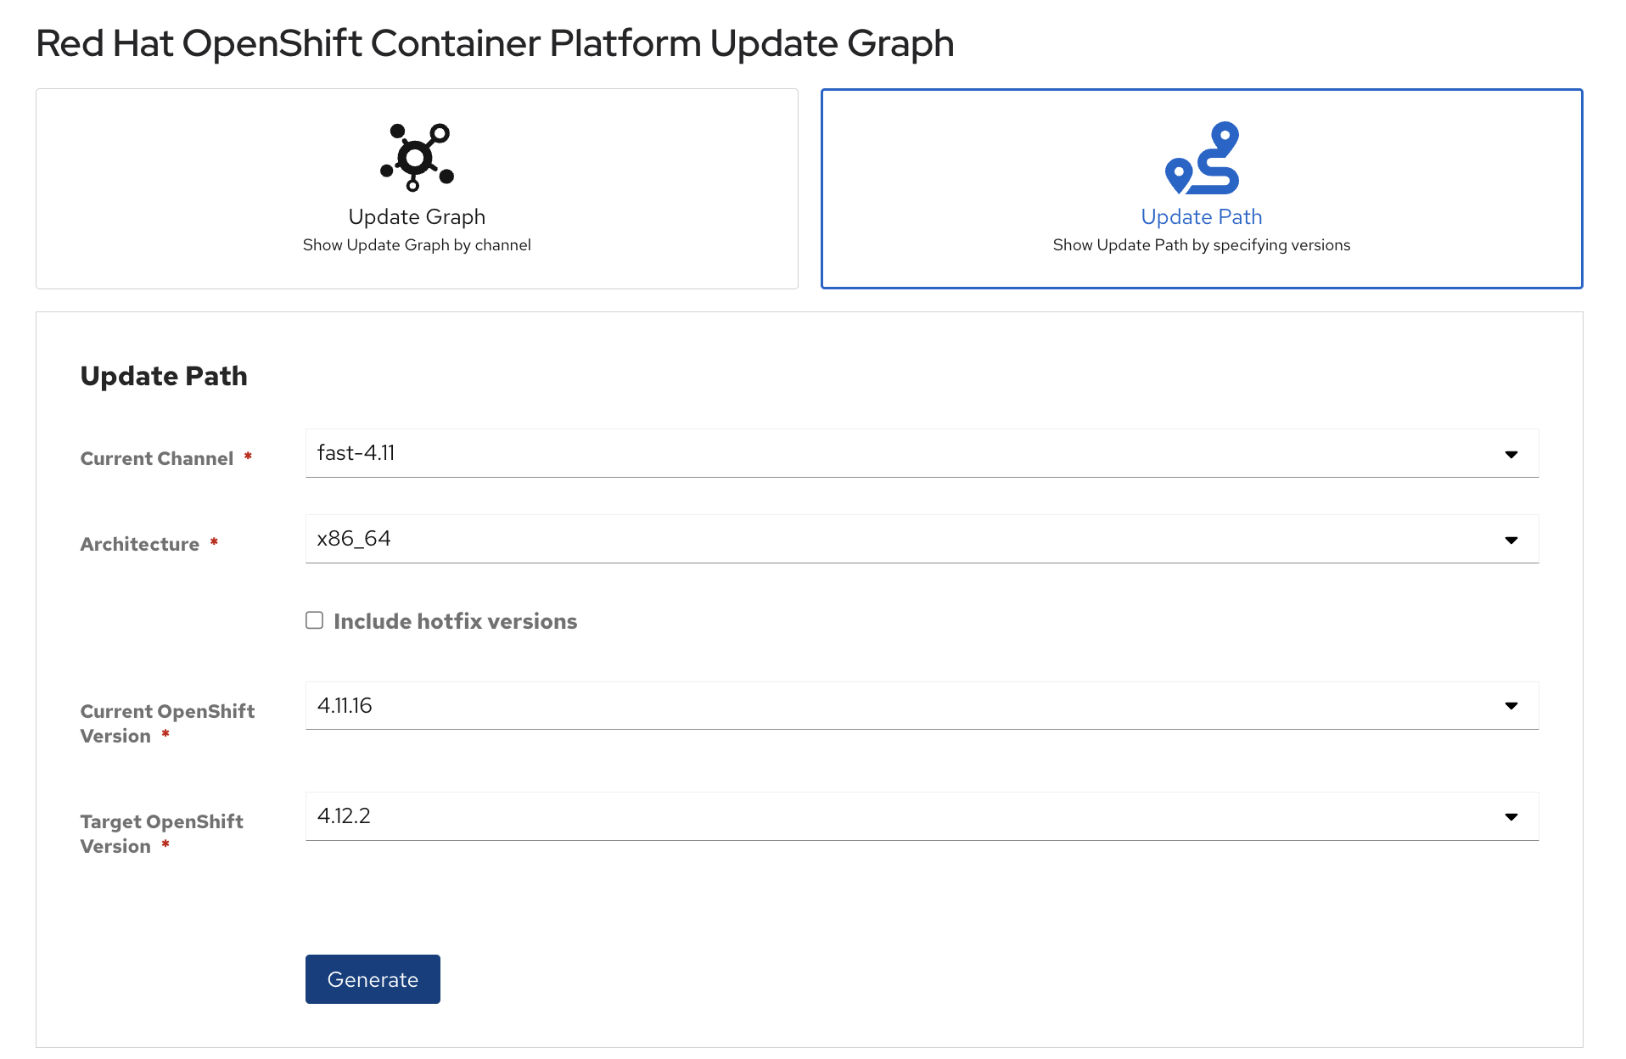The image size is (1626, 1059).
Task: Expand the Target OpenShift Version dropdown
Action: click(922, 815)
